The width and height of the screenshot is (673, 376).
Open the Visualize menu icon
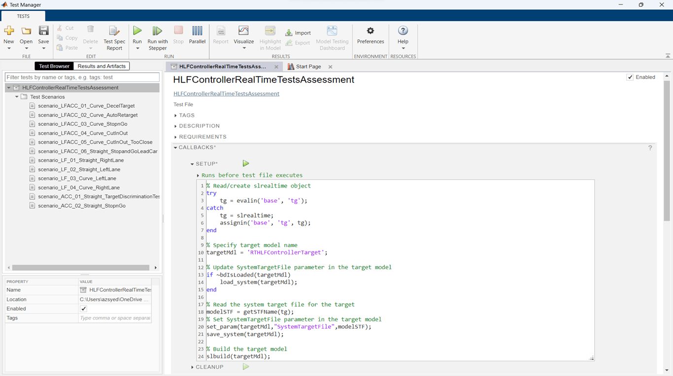click(243, 31)
